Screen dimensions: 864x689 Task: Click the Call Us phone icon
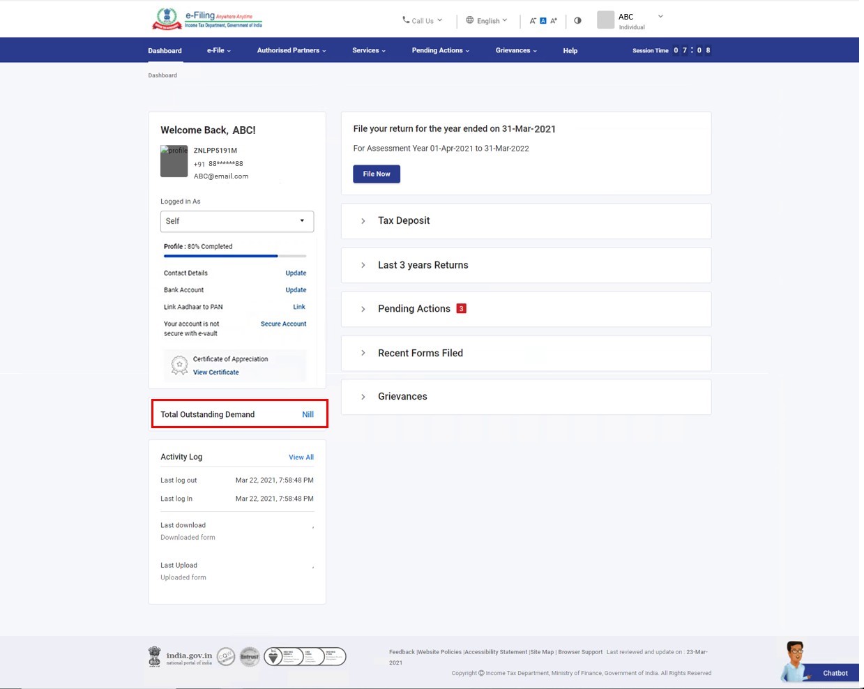pos(406,20)
